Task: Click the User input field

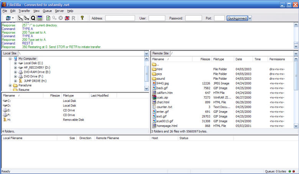Action: point(157,18)
